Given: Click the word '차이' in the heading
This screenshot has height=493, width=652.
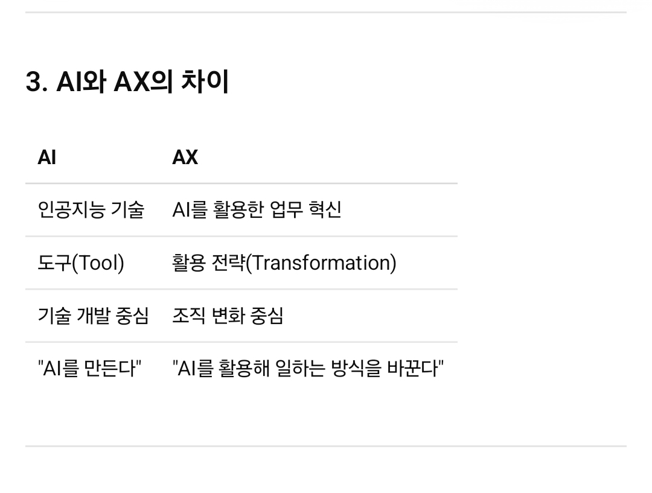Looking at the screenshot, I should pyautogui.click(x=205, y=81).
